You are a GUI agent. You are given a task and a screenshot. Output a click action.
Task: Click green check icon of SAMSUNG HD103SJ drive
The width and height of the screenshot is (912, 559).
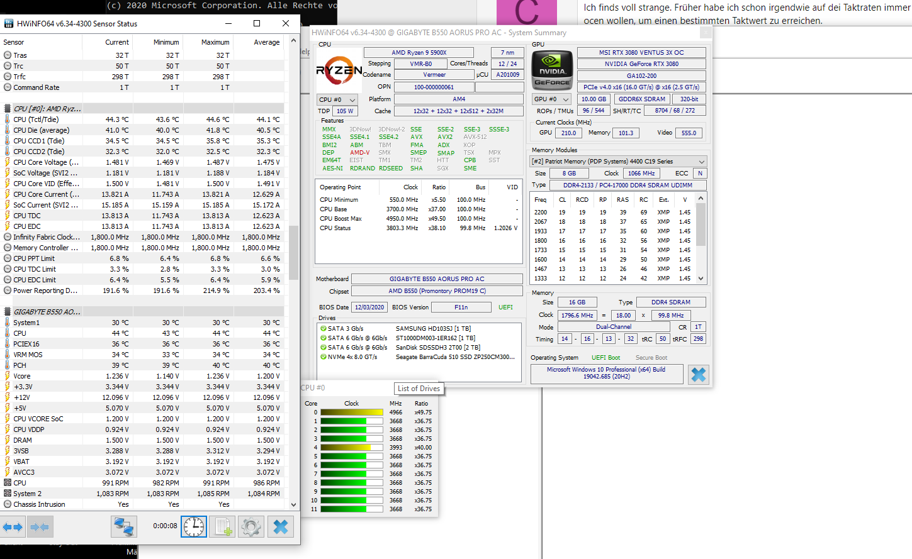[323, 328]
